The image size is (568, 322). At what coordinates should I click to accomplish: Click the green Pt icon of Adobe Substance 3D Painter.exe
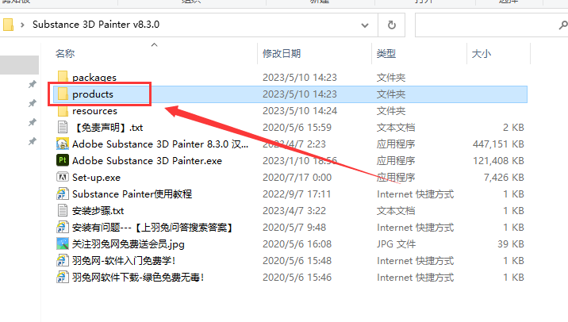pos(63,160)
